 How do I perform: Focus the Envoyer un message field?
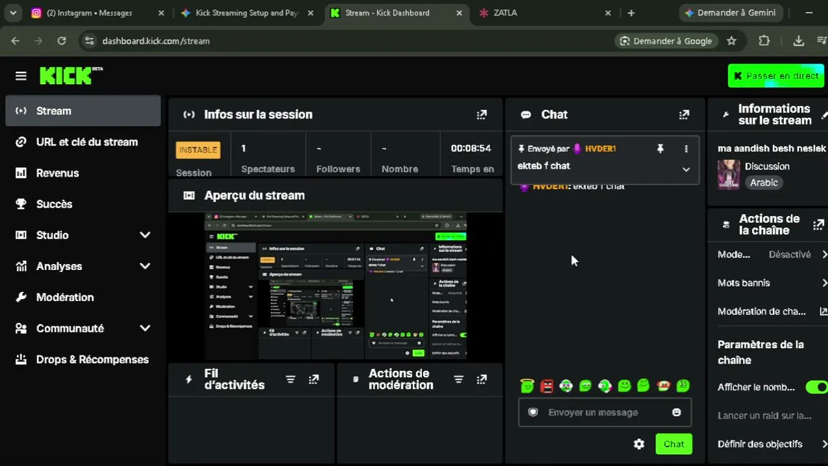click(x=604, y=412)
